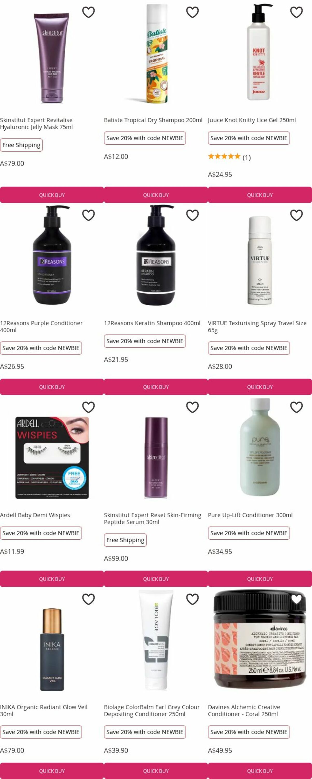Click wishlist heart on Juuce Knot Knitty

[296, 12]
